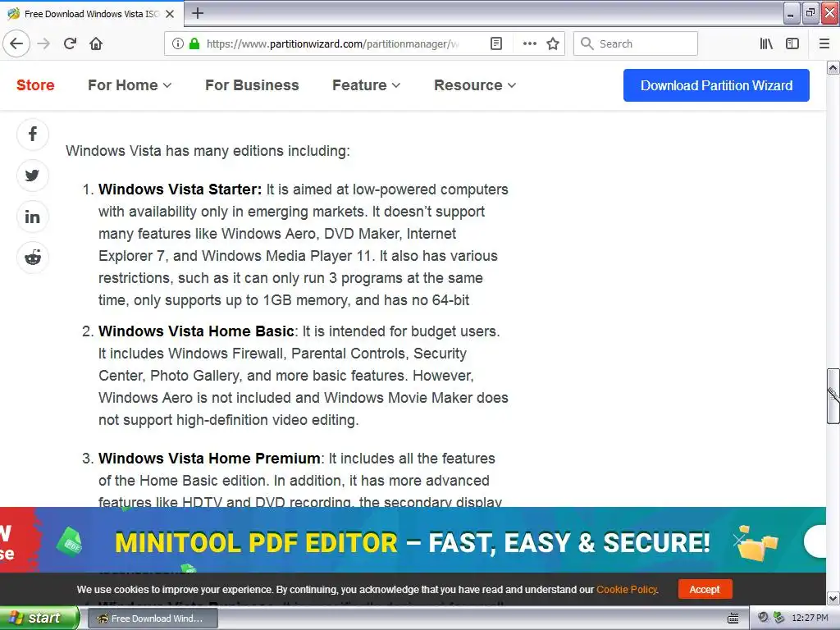Close the Windows Vista ISO tab
840x630 pixels.
click(x=170, y=14)
